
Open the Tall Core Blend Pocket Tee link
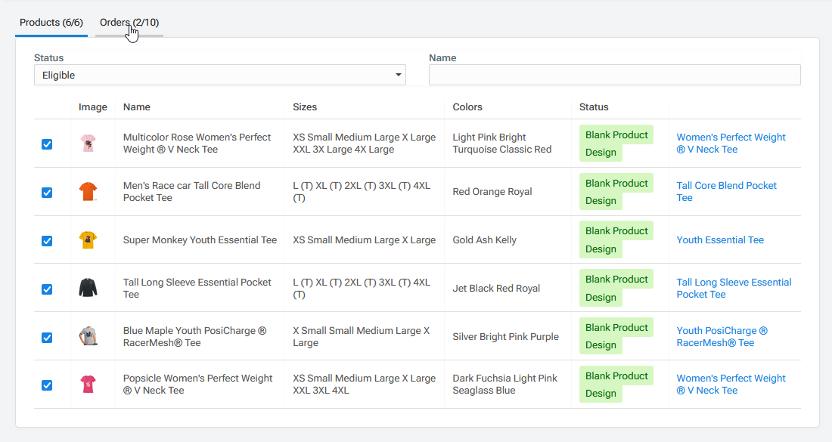pyautogui.click(x=726, y=186)
